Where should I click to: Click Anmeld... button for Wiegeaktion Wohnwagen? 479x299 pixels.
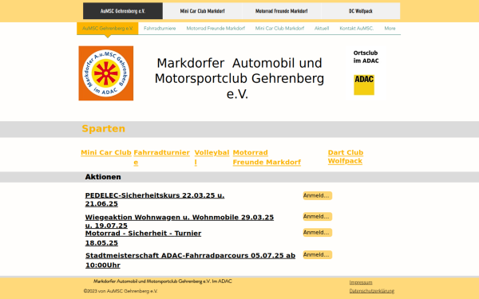pyautogui.click(x=318, y=217)
